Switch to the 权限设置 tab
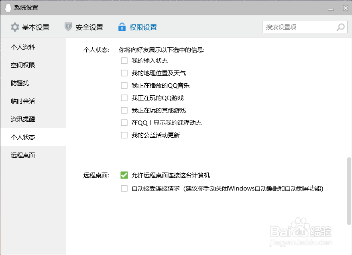Viewport: 352px width, 255px height. [x=138, y=27]
